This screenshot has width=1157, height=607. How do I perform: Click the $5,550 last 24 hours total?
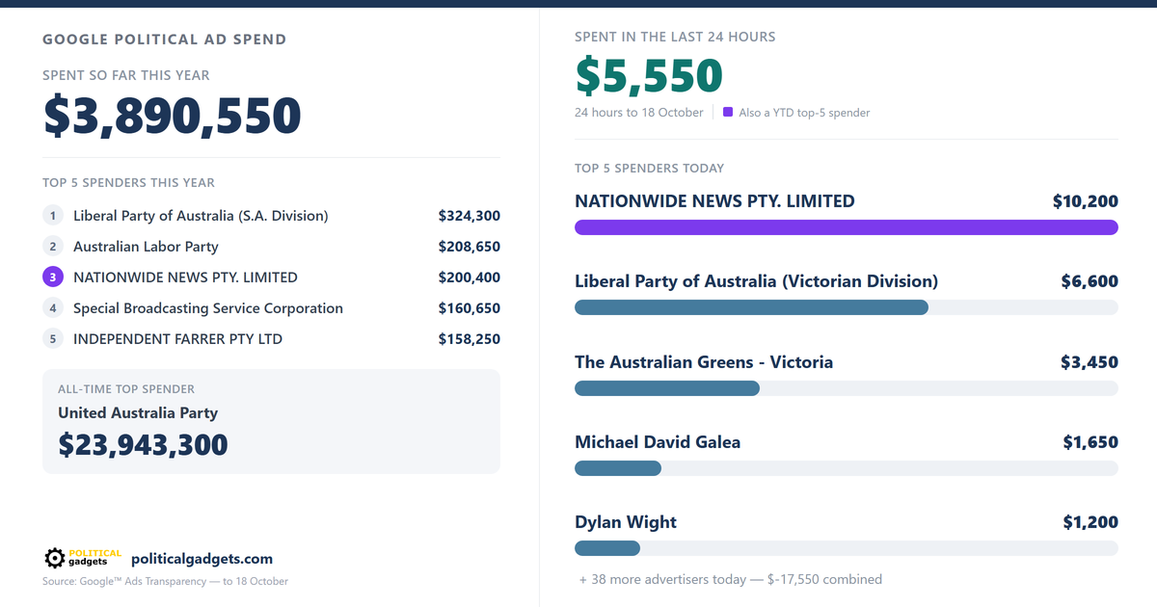pyautogui.click(x=649, y=76)
